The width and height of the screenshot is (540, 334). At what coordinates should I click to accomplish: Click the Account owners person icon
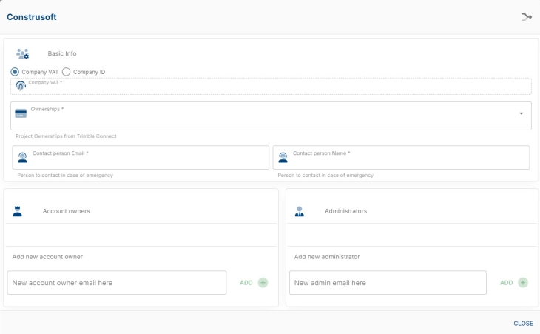pyautogui.click(x=18, y=211)
